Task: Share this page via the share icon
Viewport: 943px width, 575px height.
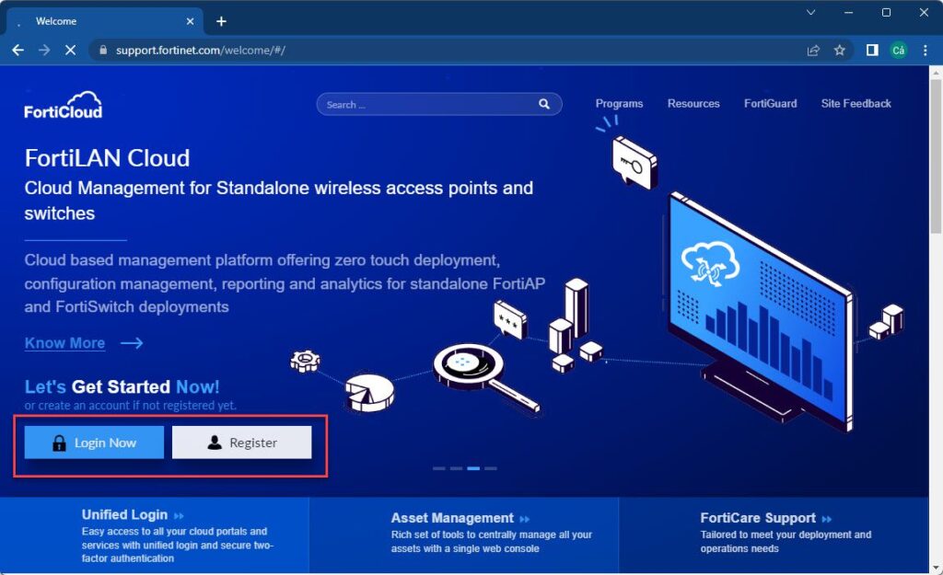Action: pos(813,51)
